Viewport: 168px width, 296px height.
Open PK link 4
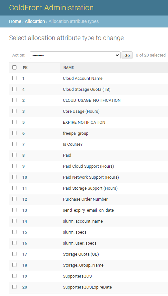point(23,89)
